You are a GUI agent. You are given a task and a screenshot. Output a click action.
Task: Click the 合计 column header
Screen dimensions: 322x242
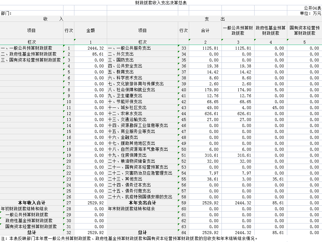click(x=205, y=30)
